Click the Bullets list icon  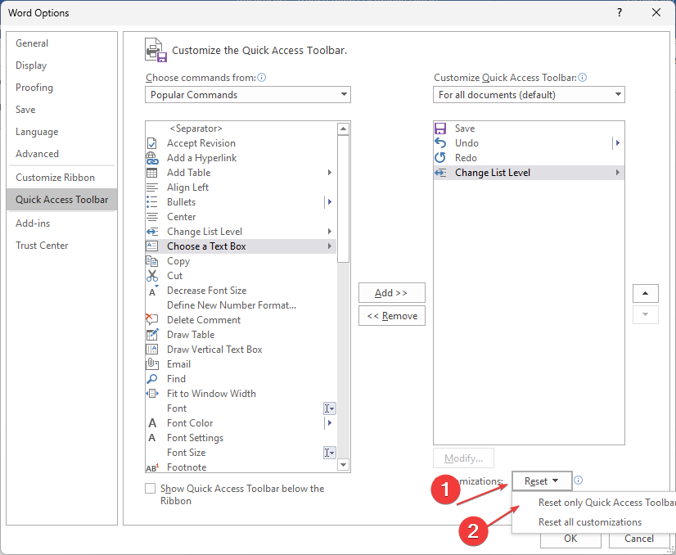click(x=151, y=202)
